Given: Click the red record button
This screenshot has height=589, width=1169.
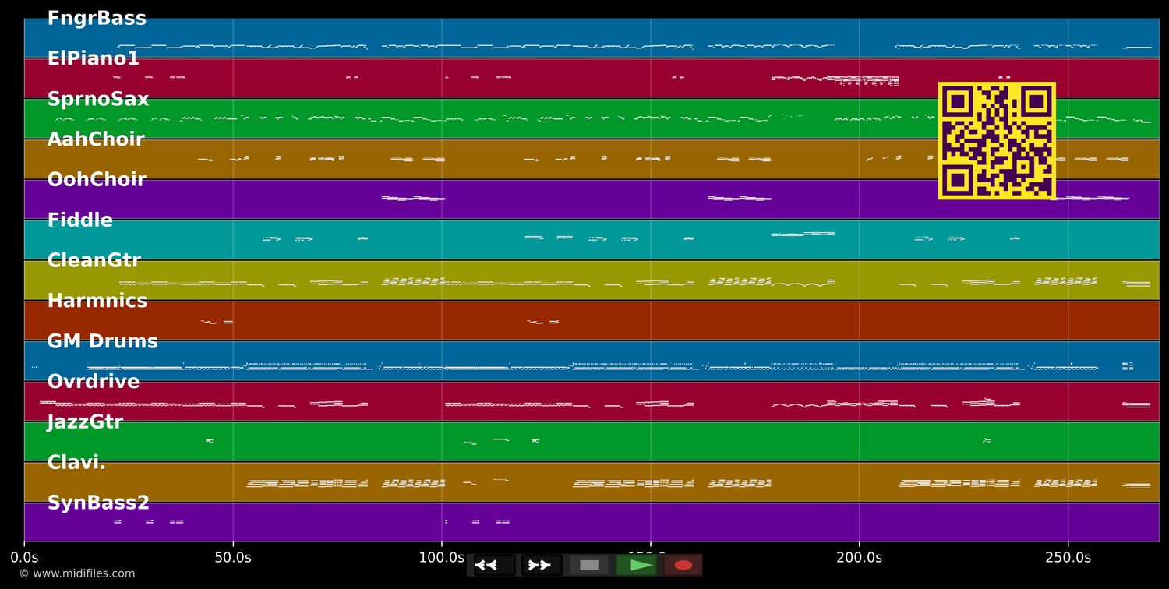Looking at the screenshot, I should pos(683,565).
